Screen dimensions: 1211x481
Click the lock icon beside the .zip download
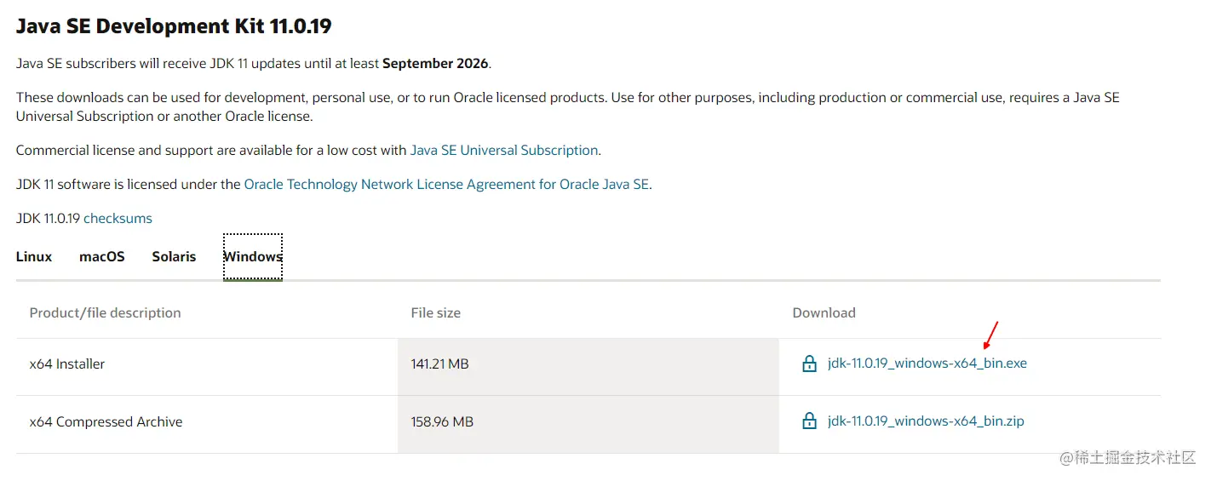(809, 421)
